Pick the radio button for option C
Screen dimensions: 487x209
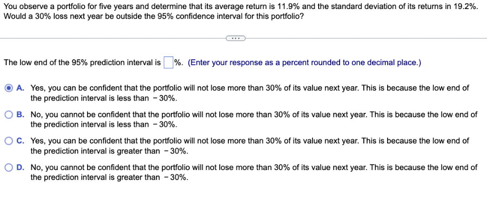tap(10, 142)
